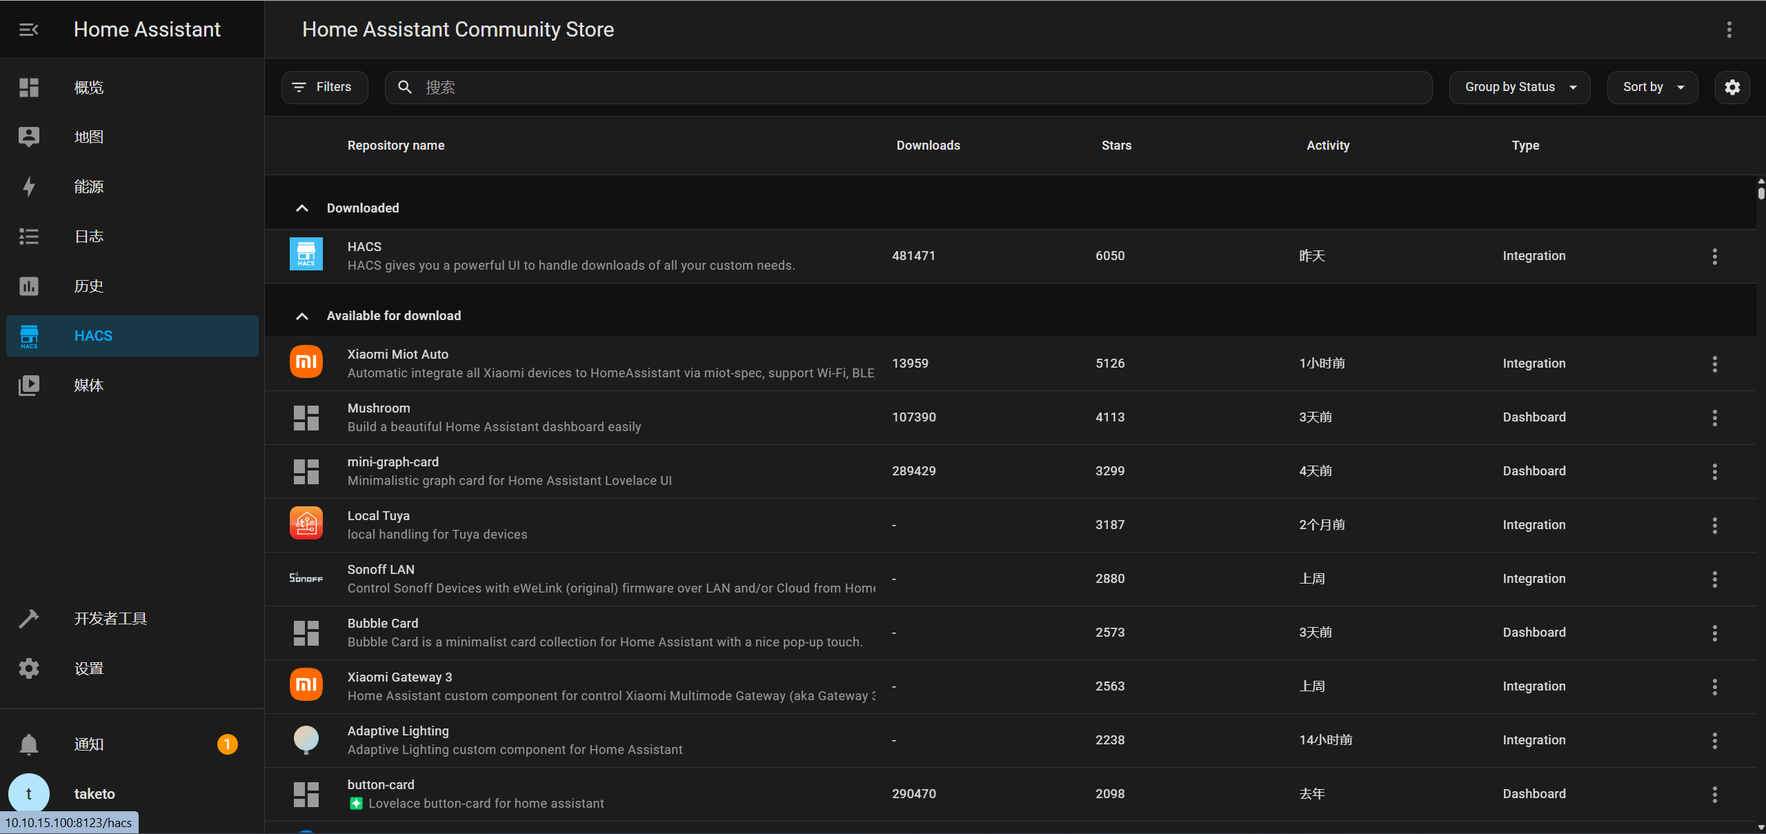
Task: Click the search magnifier icon
Action: tap(405, 88)
